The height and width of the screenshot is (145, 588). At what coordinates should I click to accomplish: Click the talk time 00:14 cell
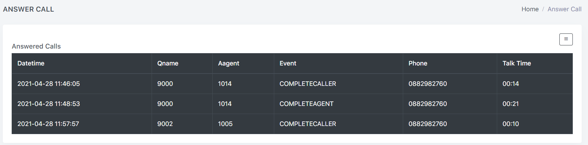pos(511,84)
